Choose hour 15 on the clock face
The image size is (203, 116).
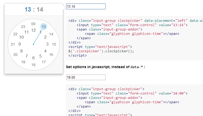54,44
